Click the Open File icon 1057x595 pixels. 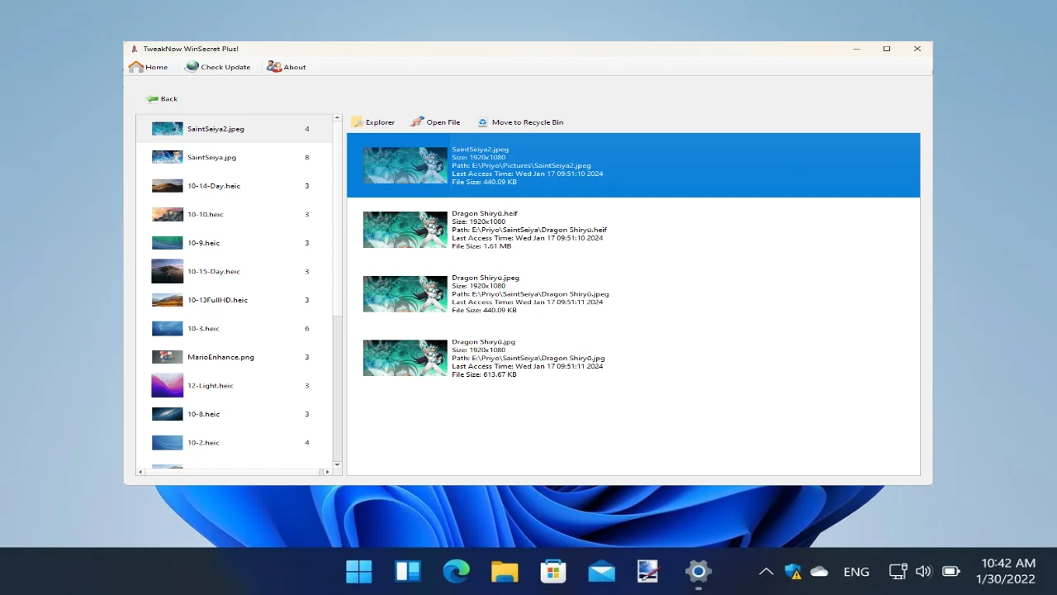click(418, 122)
